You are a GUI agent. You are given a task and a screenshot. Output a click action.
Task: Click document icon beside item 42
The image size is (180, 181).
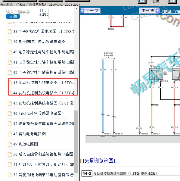click(x=10, y=73)
